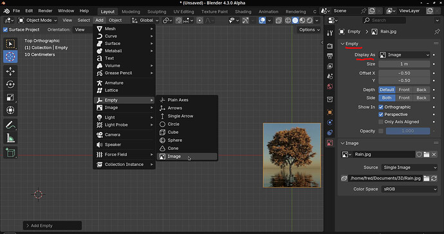
Task: Select the Annotate tool
Action: pos(10,125)
